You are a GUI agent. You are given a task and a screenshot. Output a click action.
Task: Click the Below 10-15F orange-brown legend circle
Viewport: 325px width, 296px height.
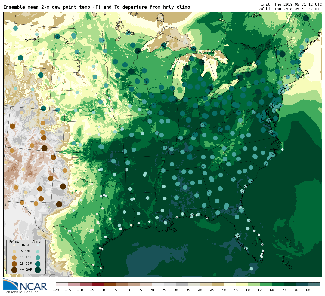(x=14, y=258)
